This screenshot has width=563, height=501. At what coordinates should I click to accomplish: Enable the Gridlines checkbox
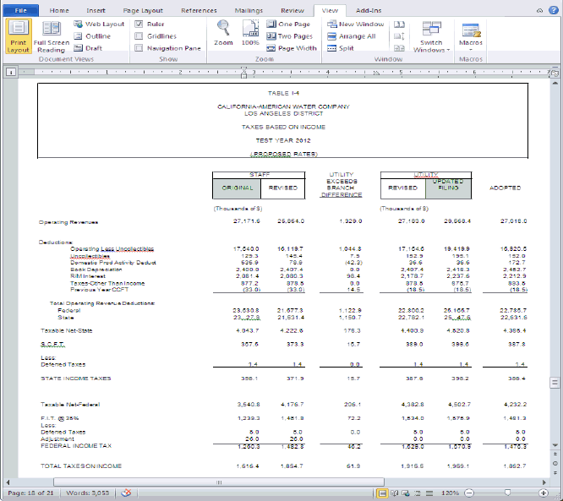tap(139, 36)
